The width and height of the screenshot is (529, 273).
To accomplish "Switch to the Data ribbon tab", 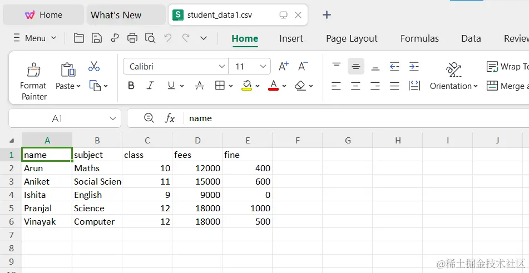I will point(471,38).
